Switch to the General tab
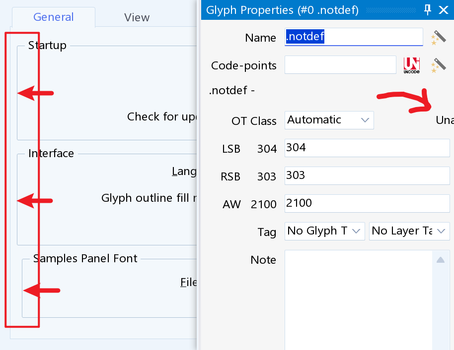This screenshot has width=454, height=350. coord(54,17)
